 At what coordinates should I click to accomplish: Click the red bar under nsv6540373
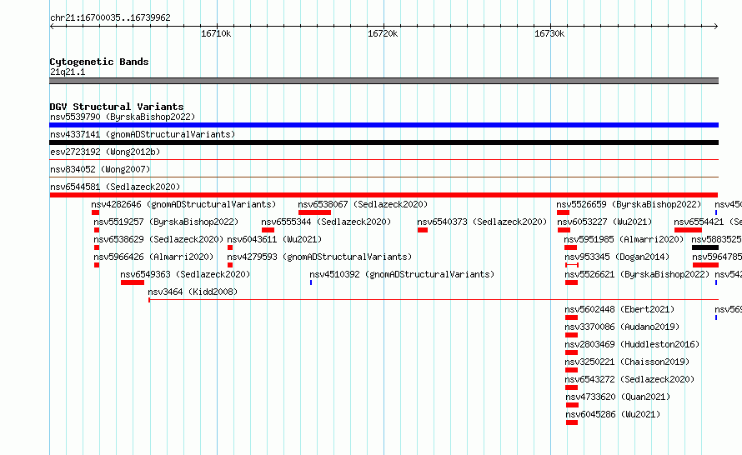pos(423,230)
